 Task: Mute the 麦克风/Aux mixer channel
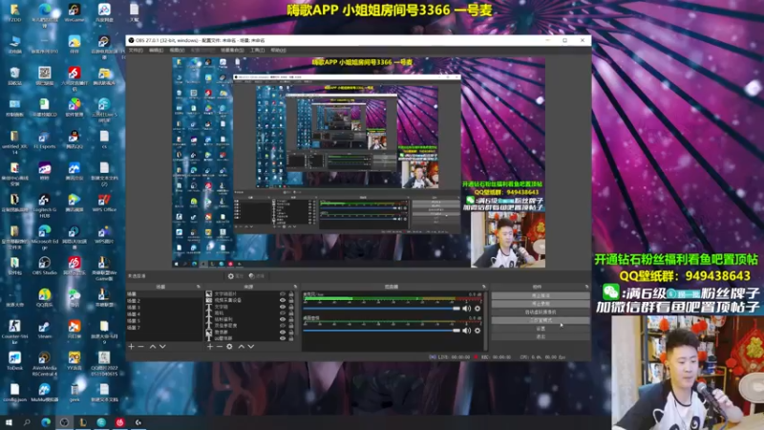(x=467, y=309)
